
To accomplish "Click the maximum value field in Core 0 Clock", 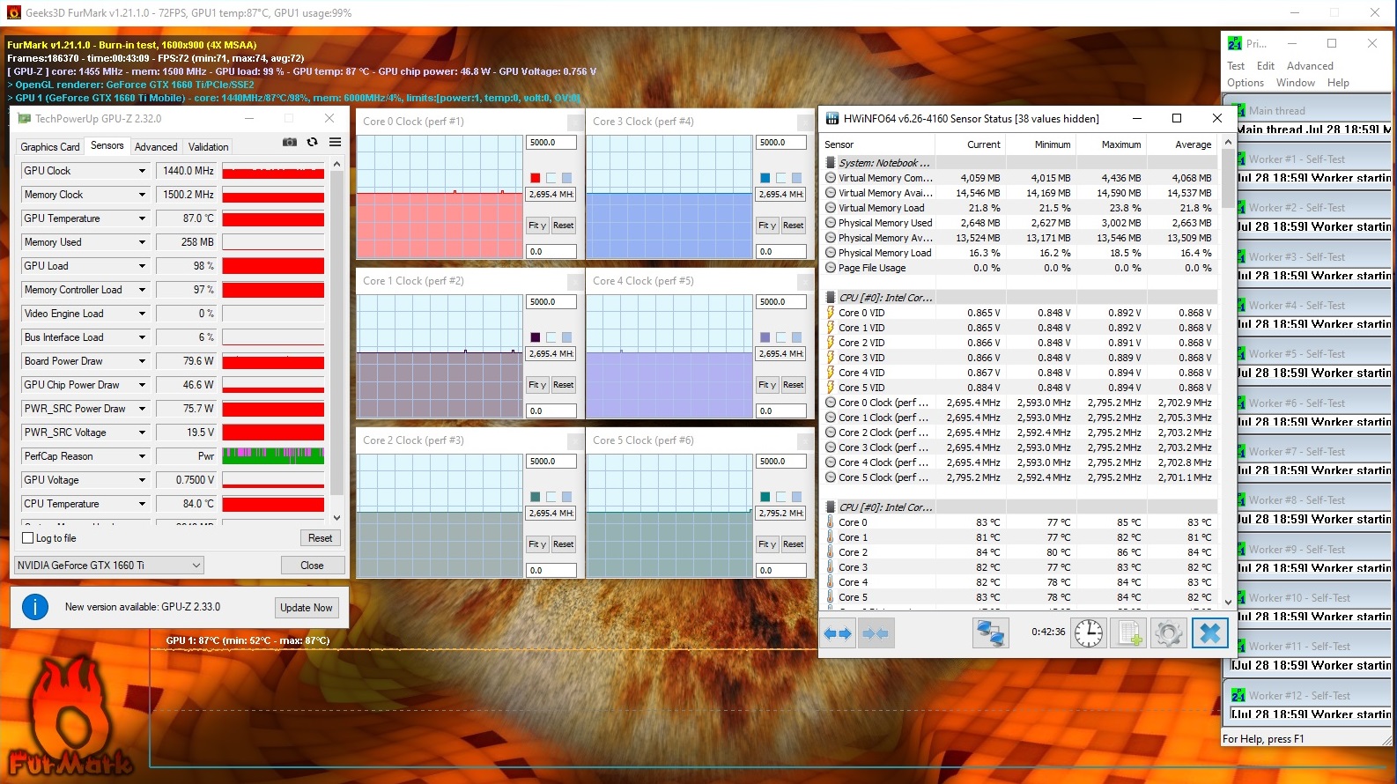I will click(551, 143).
